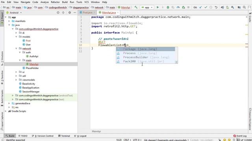Viewport: 252px width, 141px height.
Task: Click the collapse all icon in Project panel
Action: (x=63, y=13)
